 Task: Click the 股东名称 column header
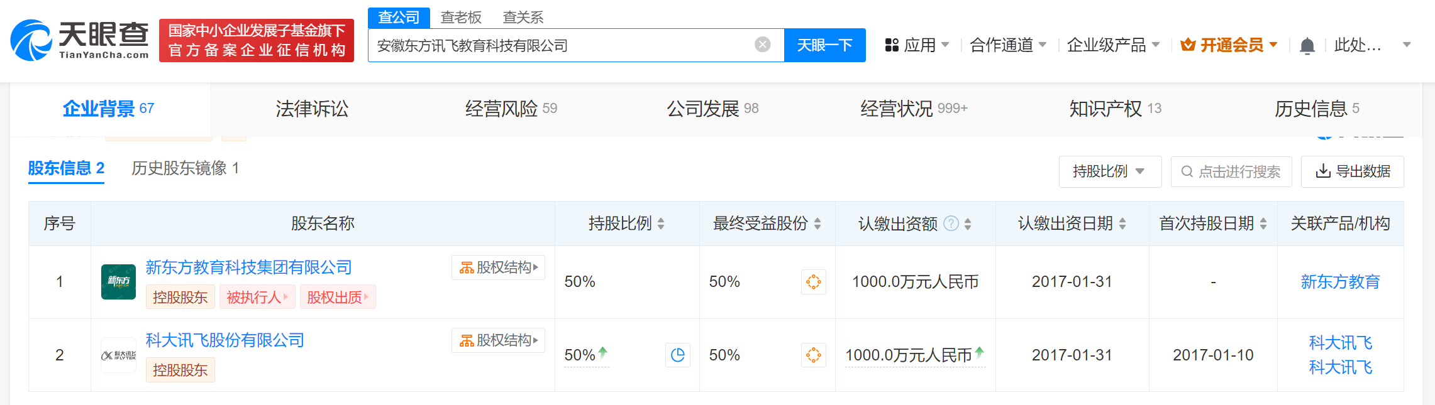[x=323, y=224]
